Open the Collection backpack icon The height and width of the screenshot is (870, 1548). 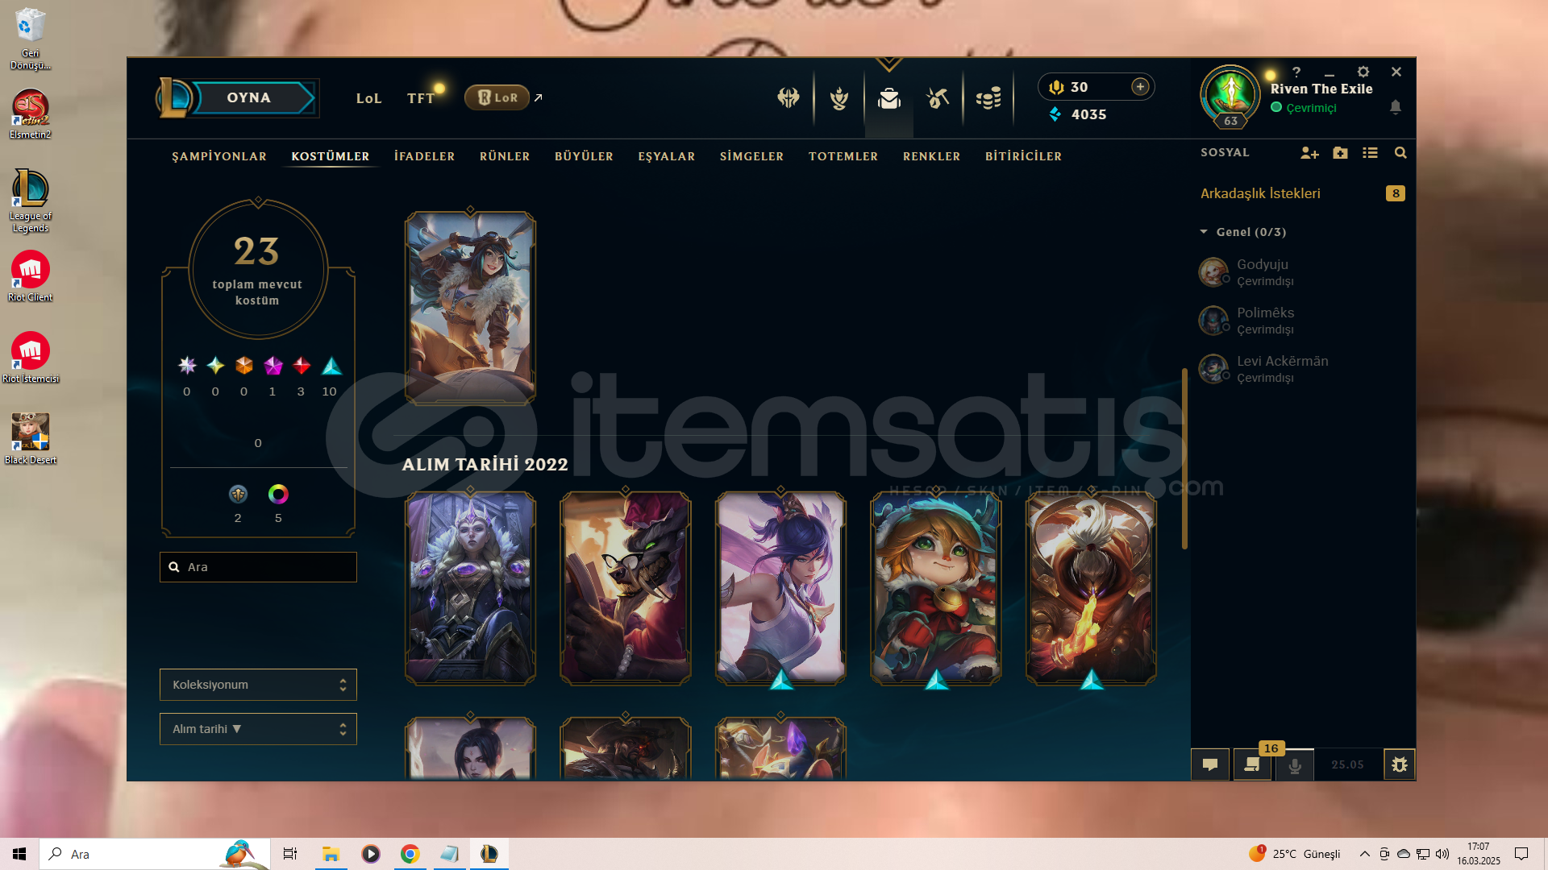[889, 98]
